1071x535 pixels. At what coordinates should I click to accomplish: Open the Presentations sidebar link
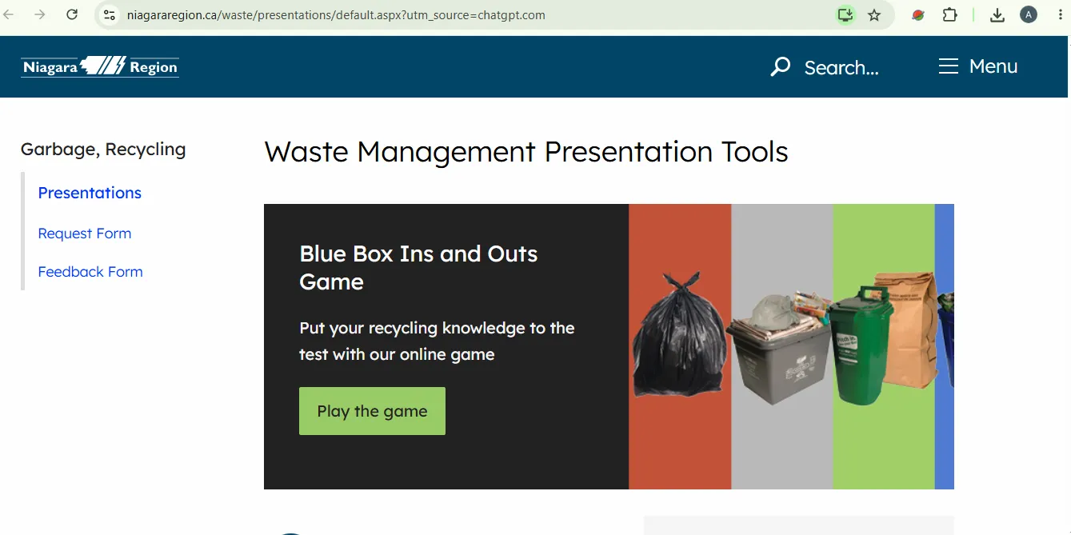point(90,193)
